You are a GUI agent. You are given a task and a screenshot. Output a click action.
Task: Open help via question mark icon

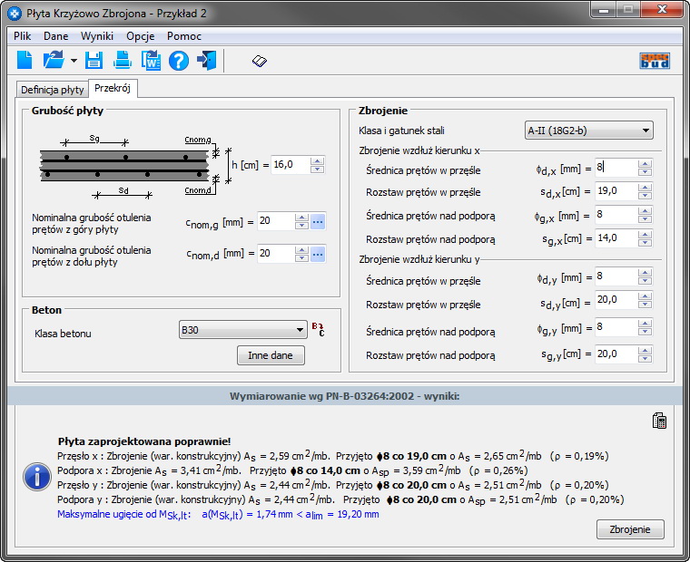tap(179, 61)
